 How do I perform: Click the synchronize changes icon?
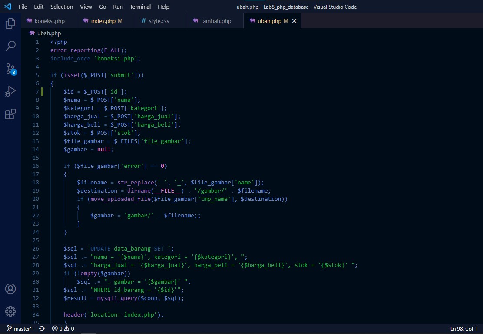[41, 329]
